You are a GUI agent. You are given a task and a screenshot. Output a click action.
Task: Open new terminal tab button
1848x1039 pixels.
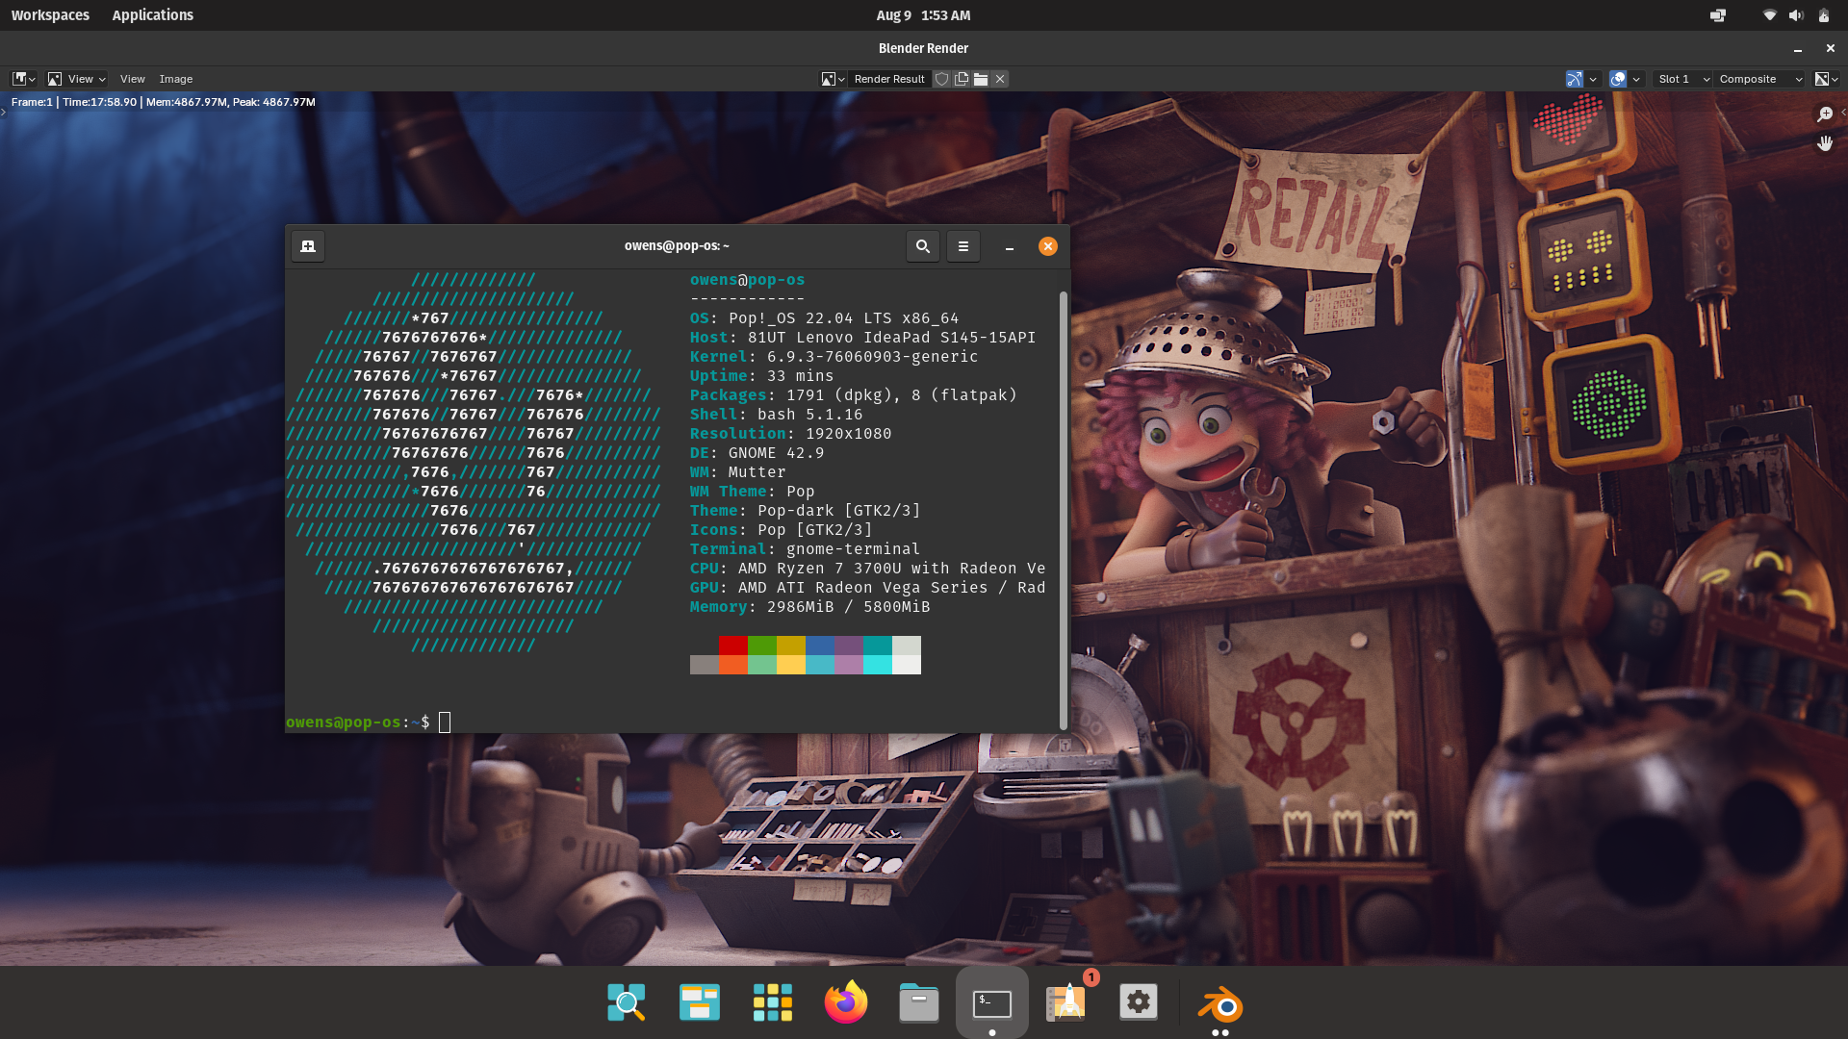point(308,246)
